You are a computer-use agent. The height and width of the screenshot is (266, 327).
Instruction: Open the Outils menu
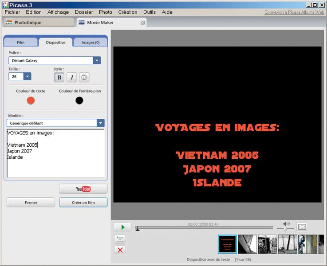pos(150,12)
